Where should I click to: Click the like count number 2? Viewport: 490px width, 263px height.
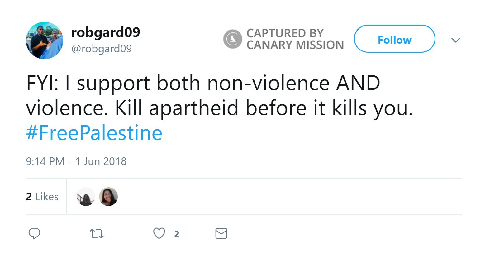point(177,234)
